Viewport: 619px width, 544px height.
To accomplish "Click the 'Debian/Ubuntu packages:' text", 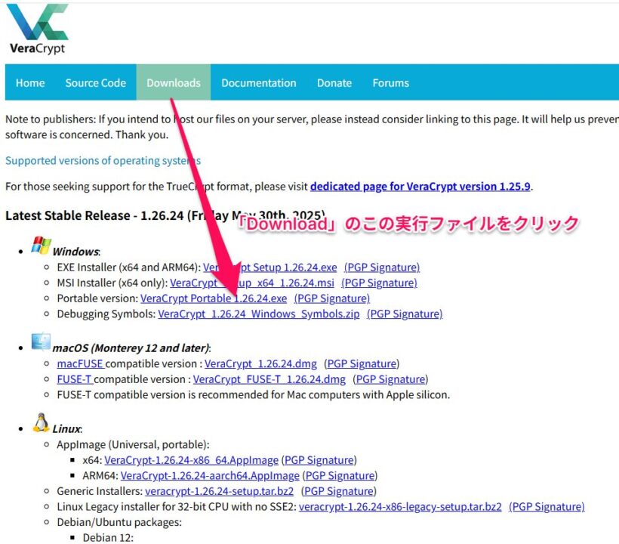I will coord(119,522).
